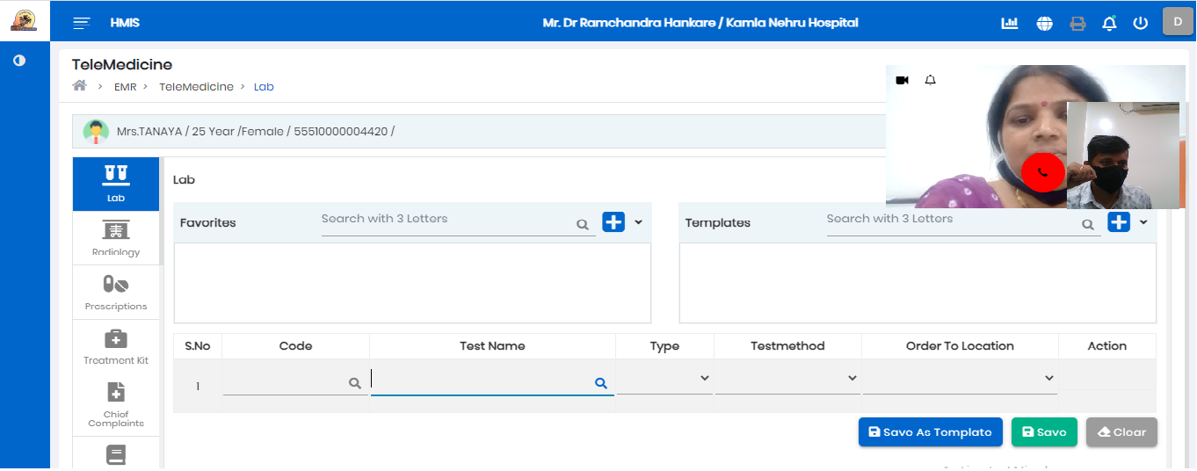Click Save As Template button
The width and height of the screenshot is (1197, 471).
point(930,432)
